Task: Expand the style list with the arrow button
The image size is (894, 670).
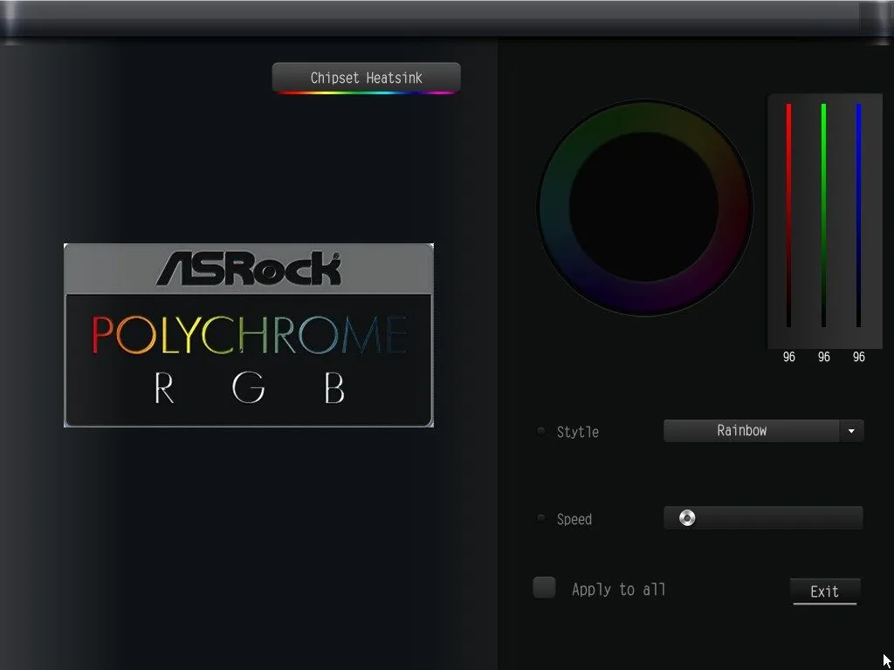Action: [x=851, y=431]
